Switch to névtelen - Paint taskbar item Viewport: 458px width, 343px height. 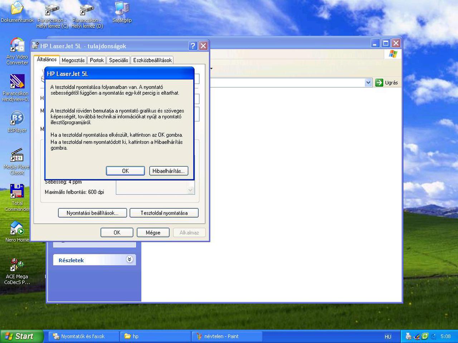pos(227,336)
